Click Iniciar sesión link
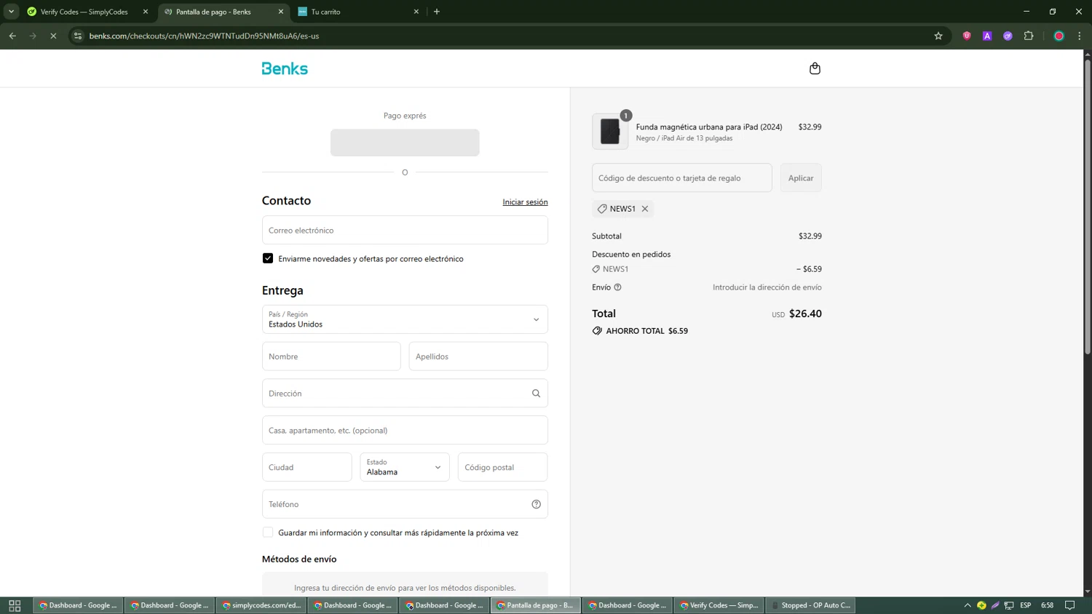 [x=525, y=202]
